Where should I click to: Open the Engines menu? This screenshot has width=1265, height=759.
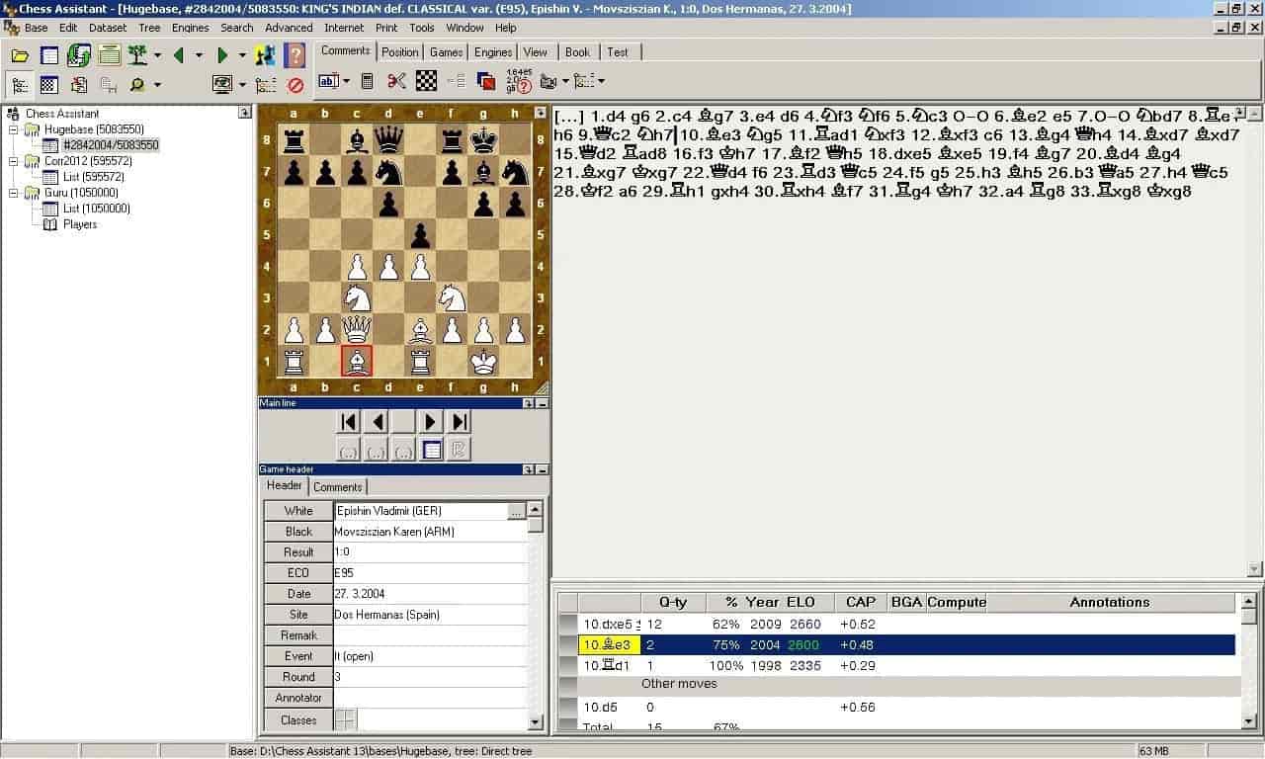tap(190, 28)
